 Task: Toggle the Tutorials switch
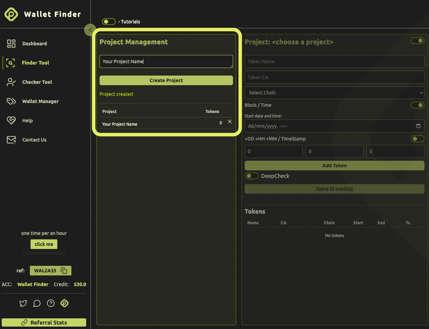pos(108,22)
